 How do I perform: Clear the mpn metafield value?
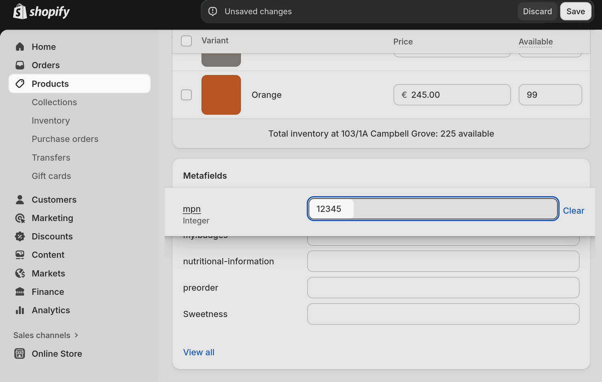573,210
